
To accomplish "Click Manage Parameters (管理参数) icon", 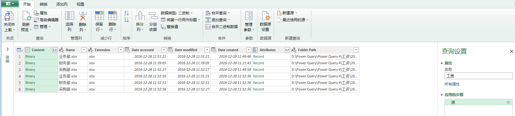I will point(249,16).
